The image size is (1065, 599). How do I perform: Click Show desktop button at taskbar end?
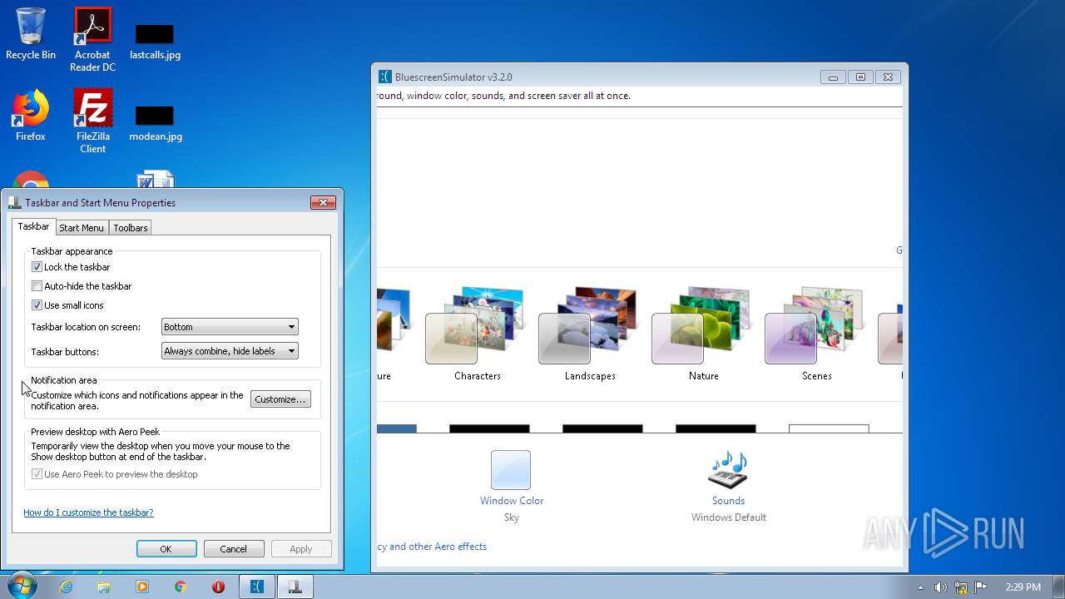point(1058,587)
